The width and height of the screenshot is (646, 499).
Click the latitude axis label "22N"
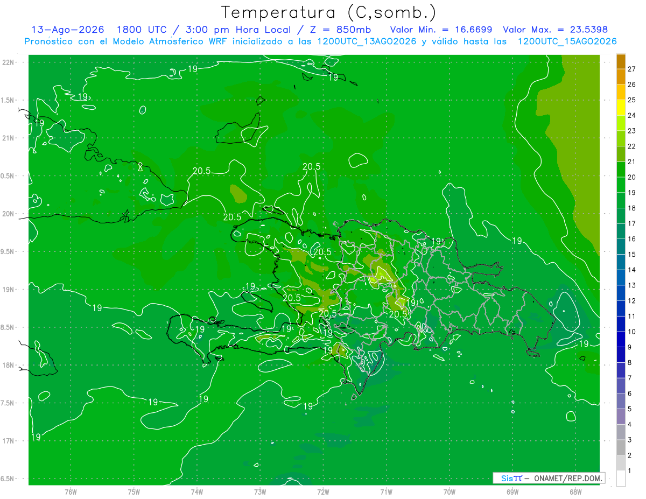[8, 62]
